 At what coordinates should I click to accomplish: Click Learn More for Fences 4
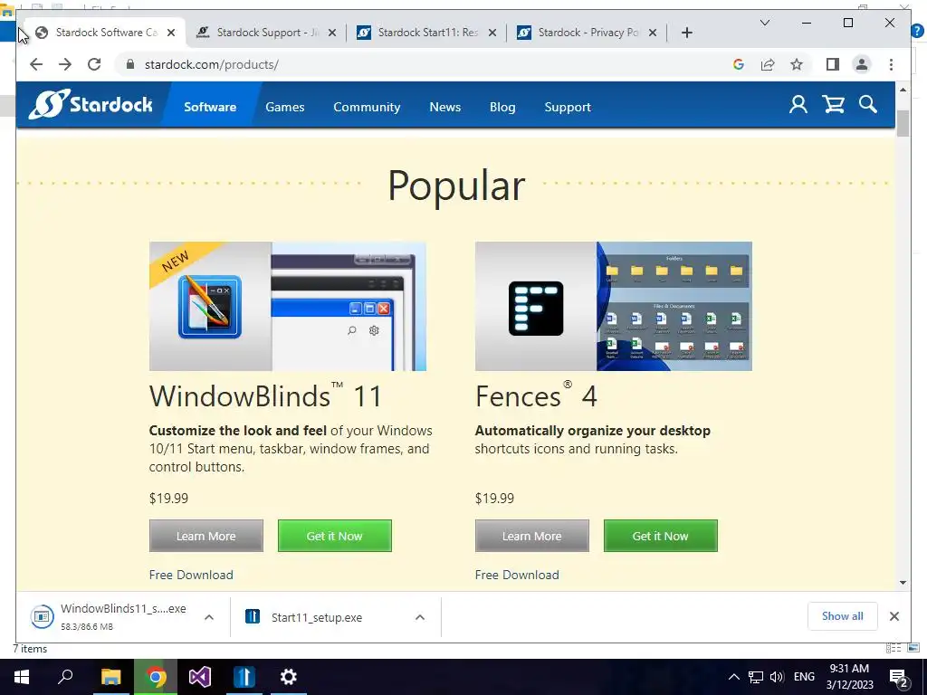point(531,536)
